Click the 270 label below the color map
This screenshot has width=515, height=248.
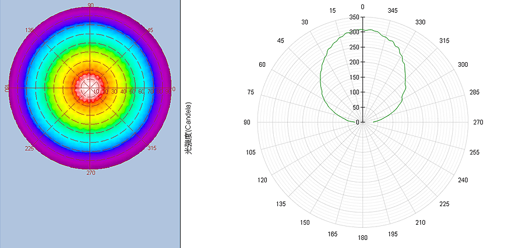pos(90,172)
